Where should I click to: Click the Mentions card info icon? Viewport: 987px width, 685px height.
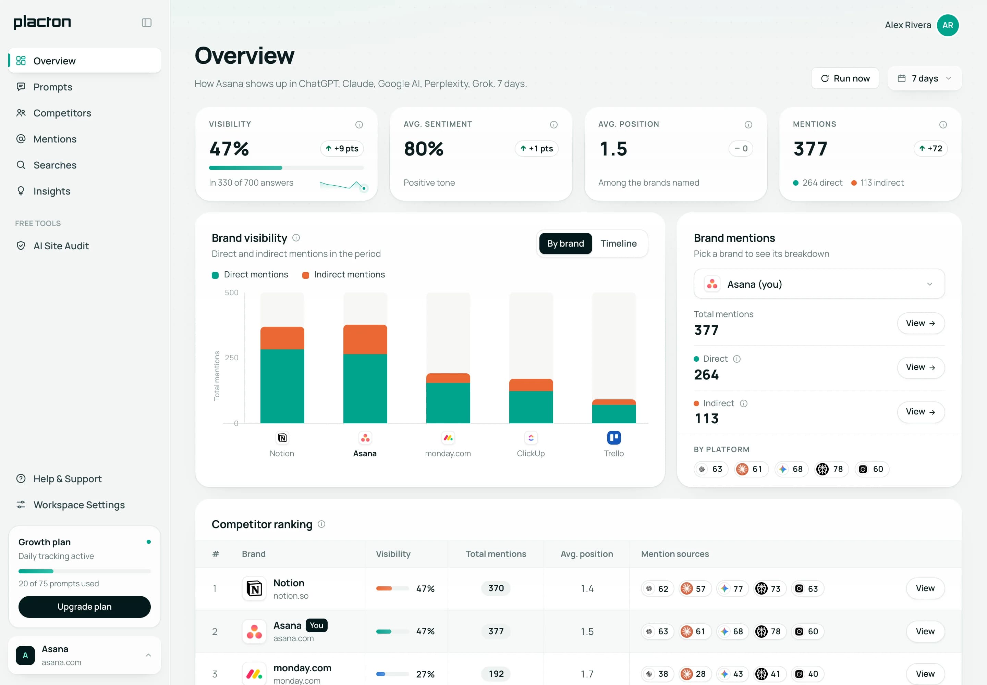pyautogui.click(x=943, y=124)
